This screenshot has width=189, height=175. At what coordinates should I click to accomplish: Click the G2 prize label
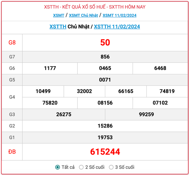[x=12, y=126]
